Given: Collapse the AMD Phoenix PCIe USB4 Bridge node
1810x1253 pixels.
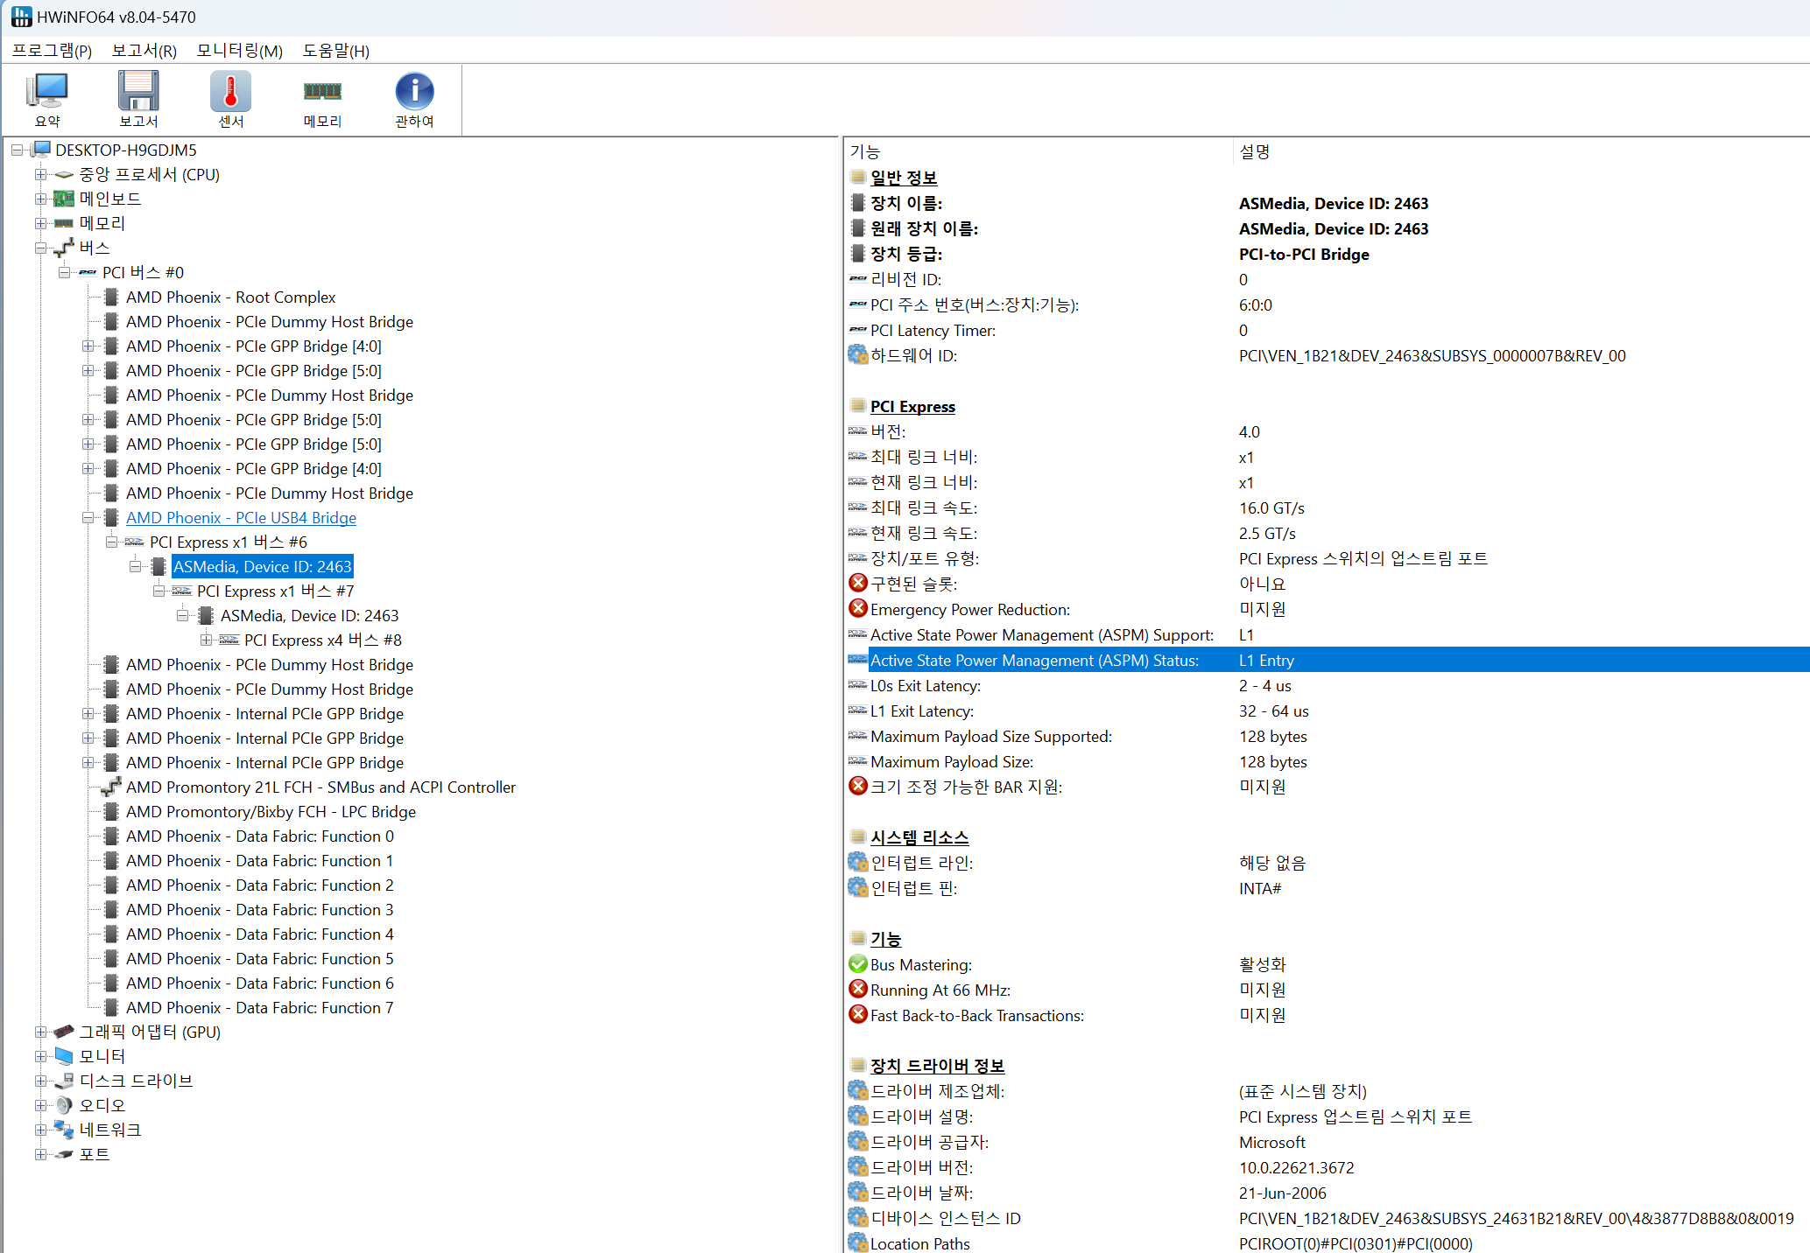Looking at the screenshot, I should (88, 517).
